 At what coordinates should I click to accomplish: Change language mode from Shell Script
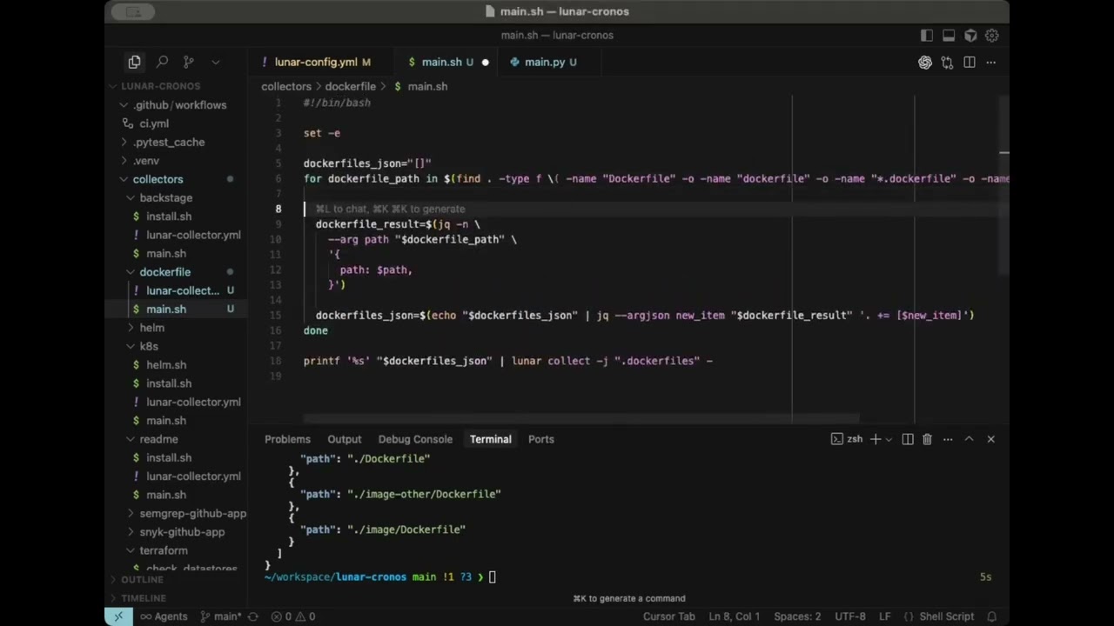click(947, 616)
